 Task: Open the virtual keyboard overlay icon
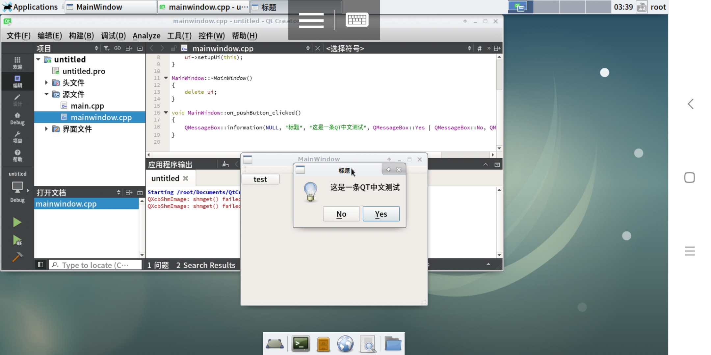(x=357, y=20)
